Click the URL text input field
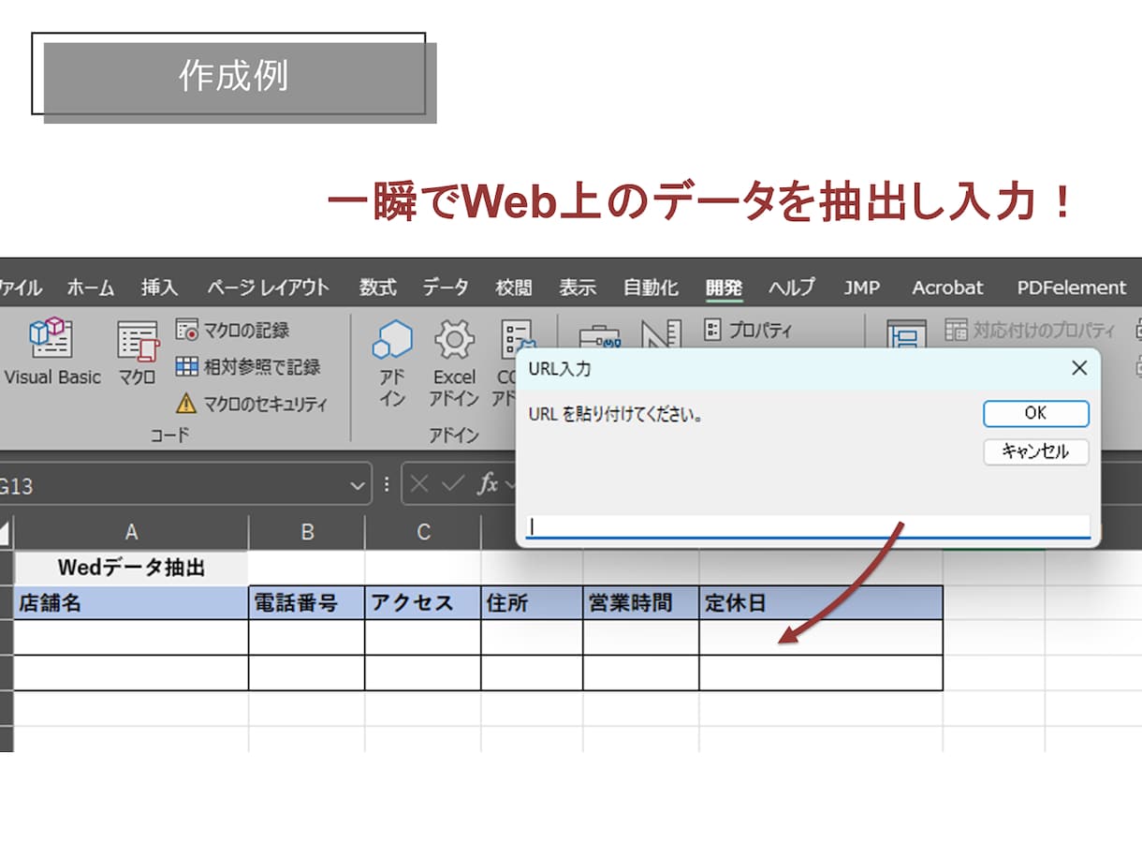Screen dimensions: 1142x857 pos(808,526)
